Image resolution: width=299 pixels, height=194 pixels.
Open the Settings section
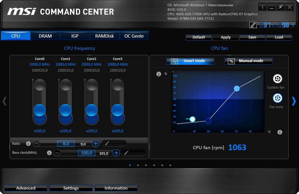(x=71, y=188)
